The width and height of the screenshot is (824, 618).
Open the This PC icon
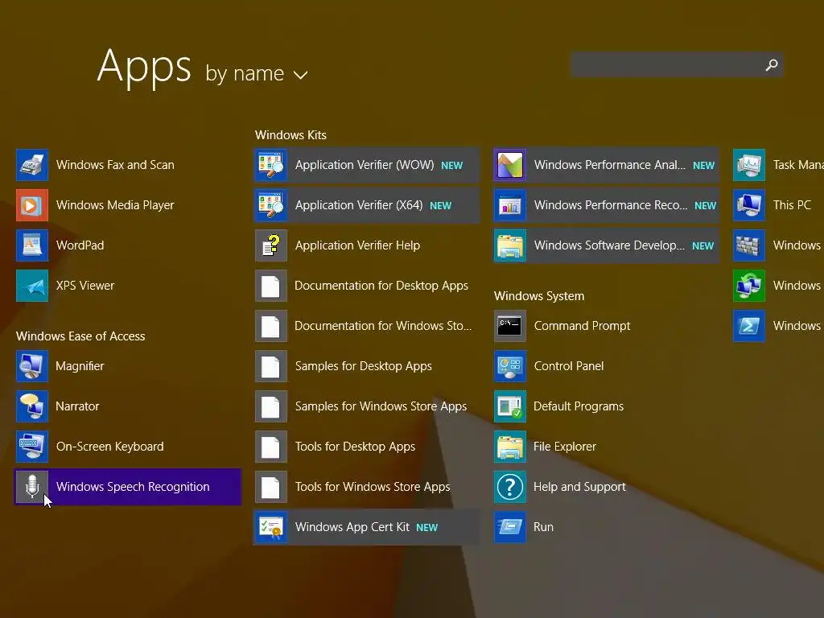749,205
